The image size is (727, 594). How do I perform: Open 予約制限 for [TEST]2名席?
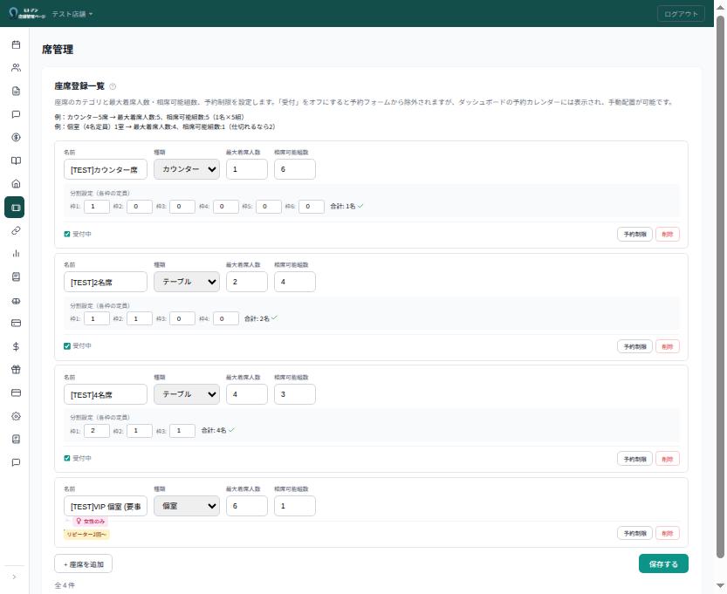coord(634,346)
